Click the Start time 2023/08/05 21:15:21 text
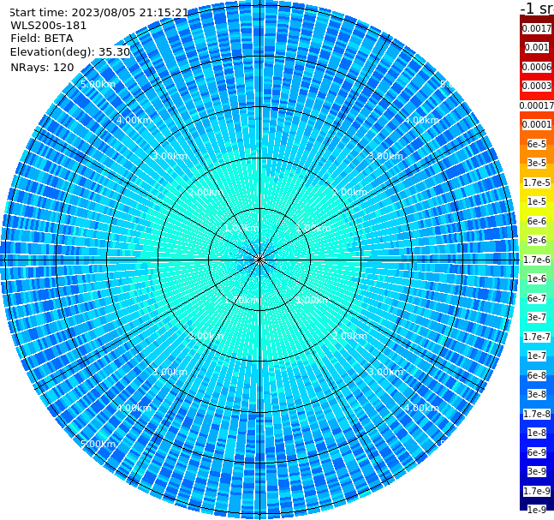Screen dimensions: 554x520 [98, 13]
